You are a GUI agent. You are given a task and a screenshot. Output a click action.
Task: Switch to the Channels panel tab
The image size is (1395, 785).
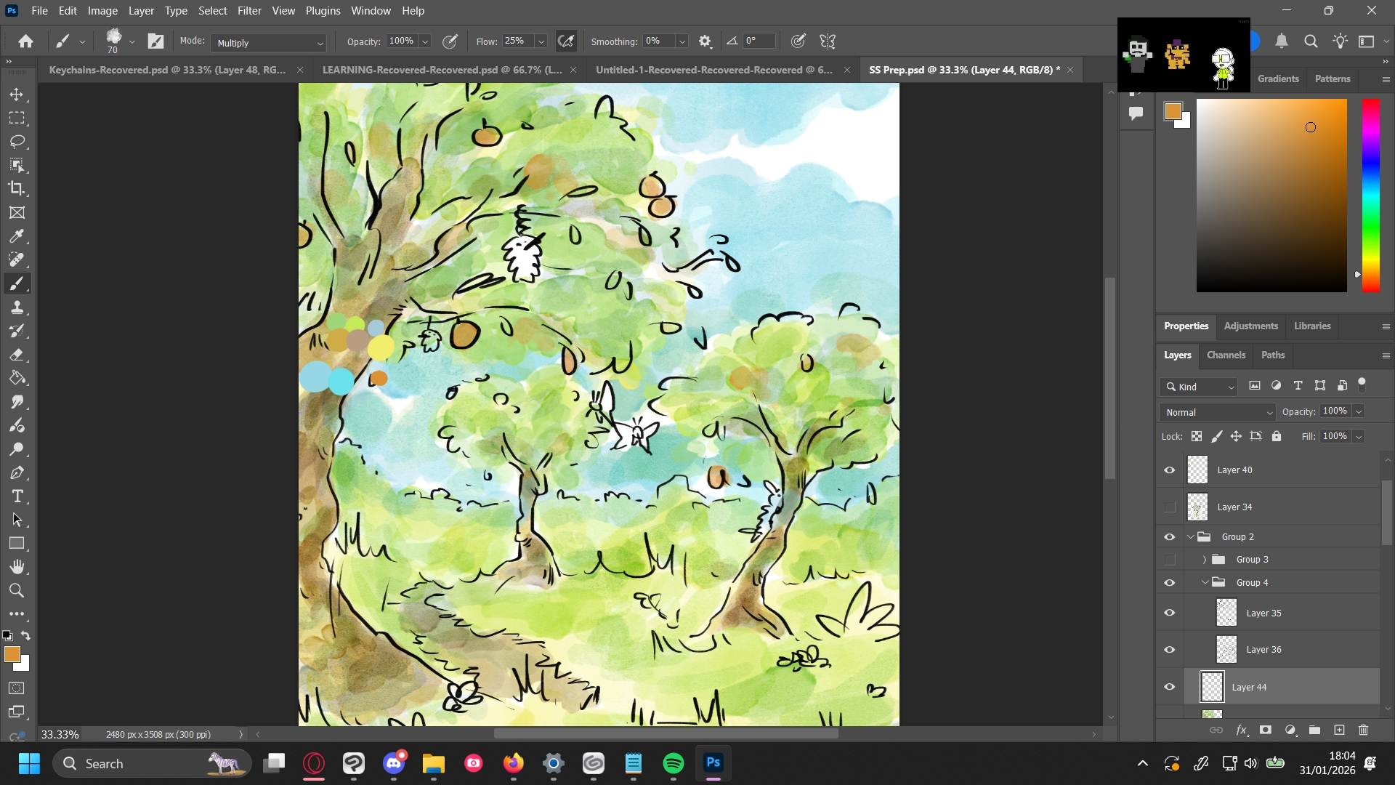(1226, 355)
